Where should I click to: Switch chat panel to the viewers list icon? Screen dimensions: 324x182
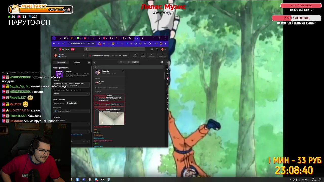[x=135, y=62]
